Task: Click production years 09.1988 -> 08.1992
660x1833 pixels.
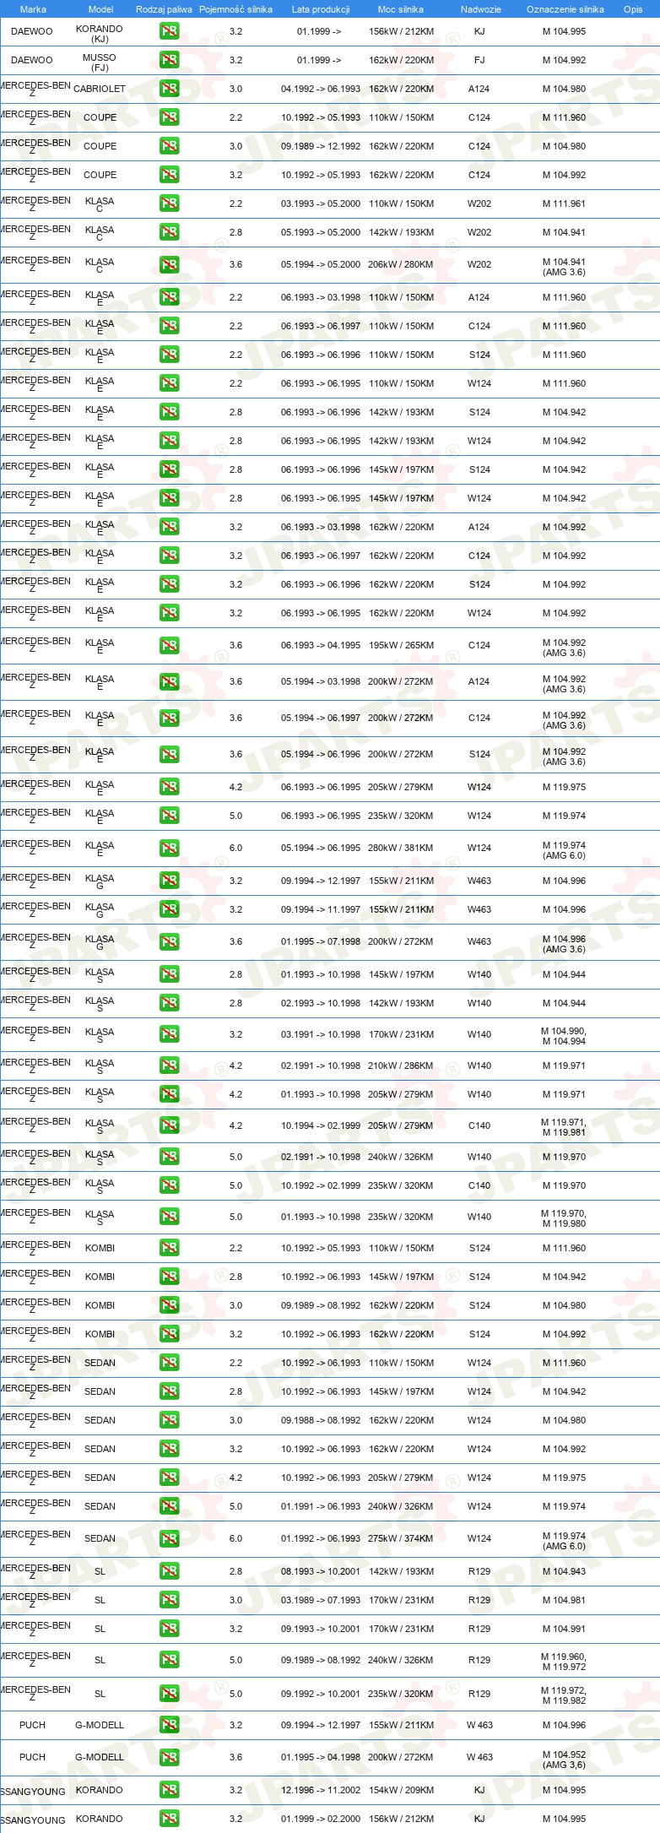Action: pos(321,1420)
